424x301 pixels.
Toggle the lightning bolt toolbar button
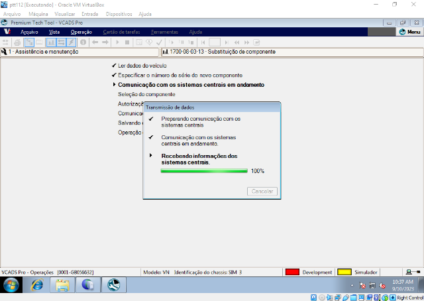point(71,42)
